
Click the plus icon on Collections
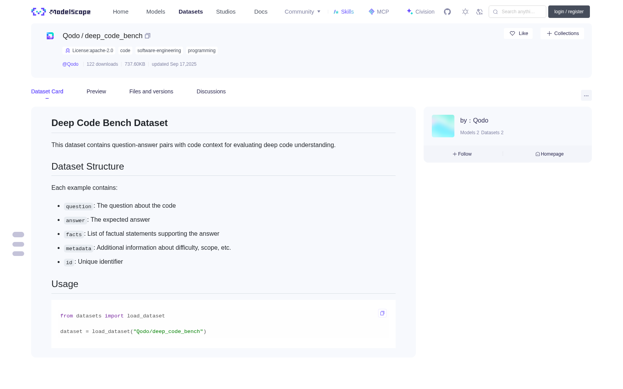tap(549, 33)
